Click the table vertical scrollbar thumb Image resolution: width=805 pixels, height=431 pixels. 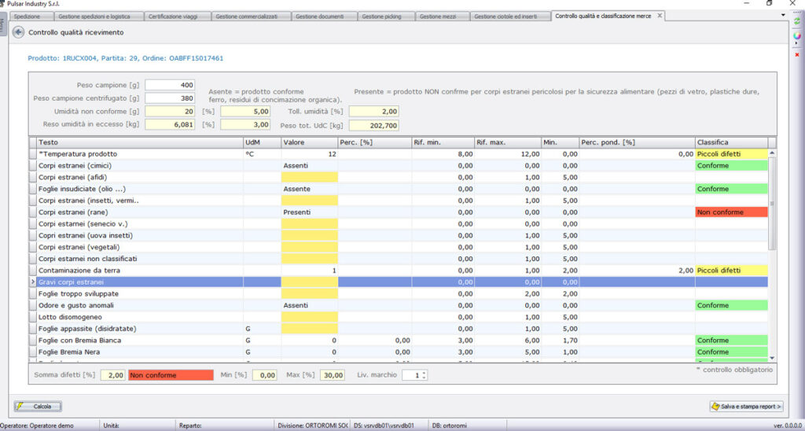(x=772, y=203)
